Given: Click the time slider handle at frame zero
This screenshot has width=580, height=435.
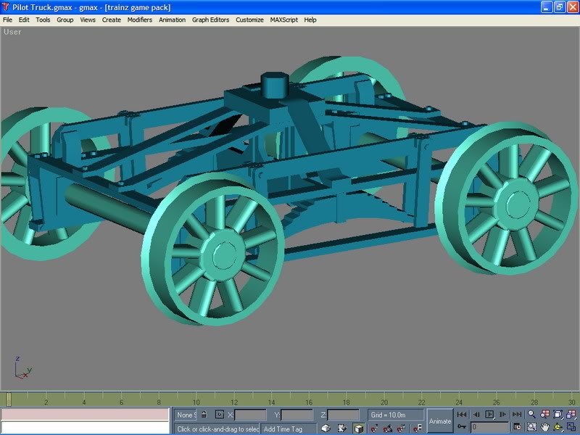Looking at the screenshot, I should 9,399.
